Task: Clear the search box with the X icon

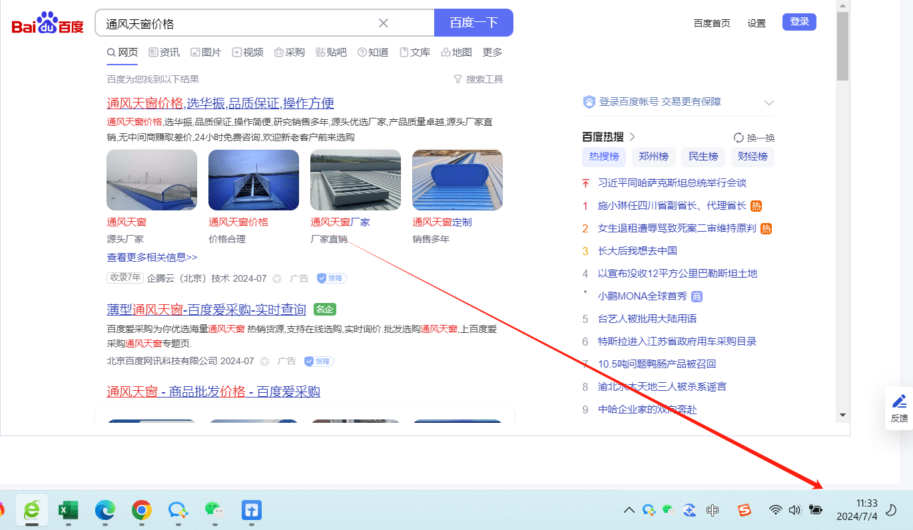Action: click(x=384, y=23)
